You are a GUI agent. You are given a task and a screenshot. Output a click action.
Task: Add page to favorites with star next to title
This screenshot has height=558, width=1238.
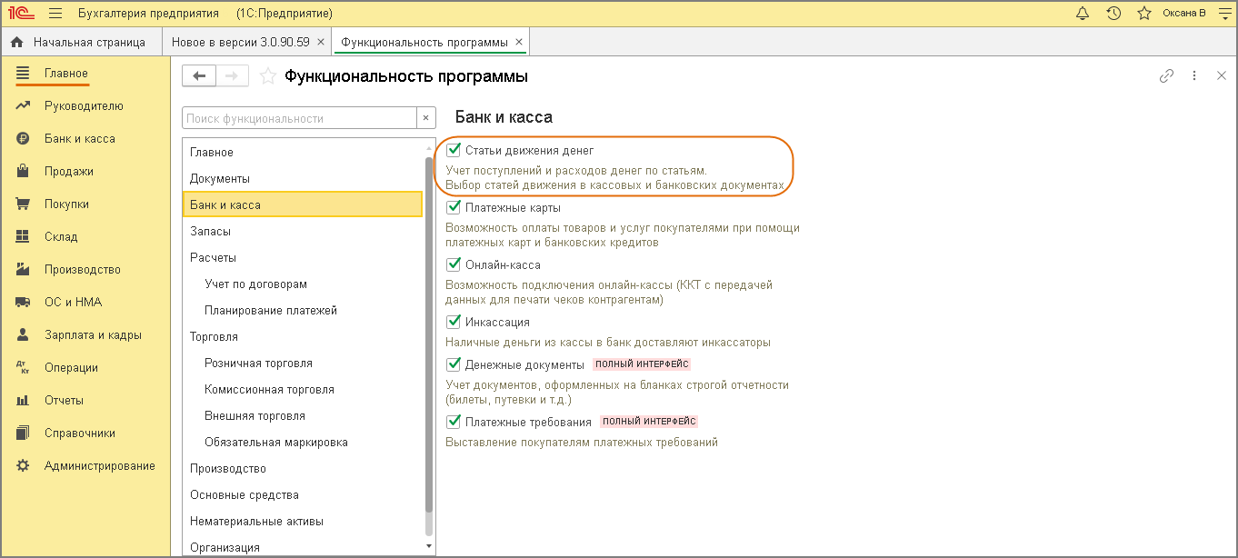pyautogui.click(x=267, y=76)
